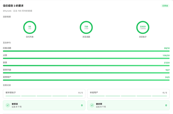Click the 16/7 value
The width and height of the screenshot is (173, 114).
pos(167,70)
